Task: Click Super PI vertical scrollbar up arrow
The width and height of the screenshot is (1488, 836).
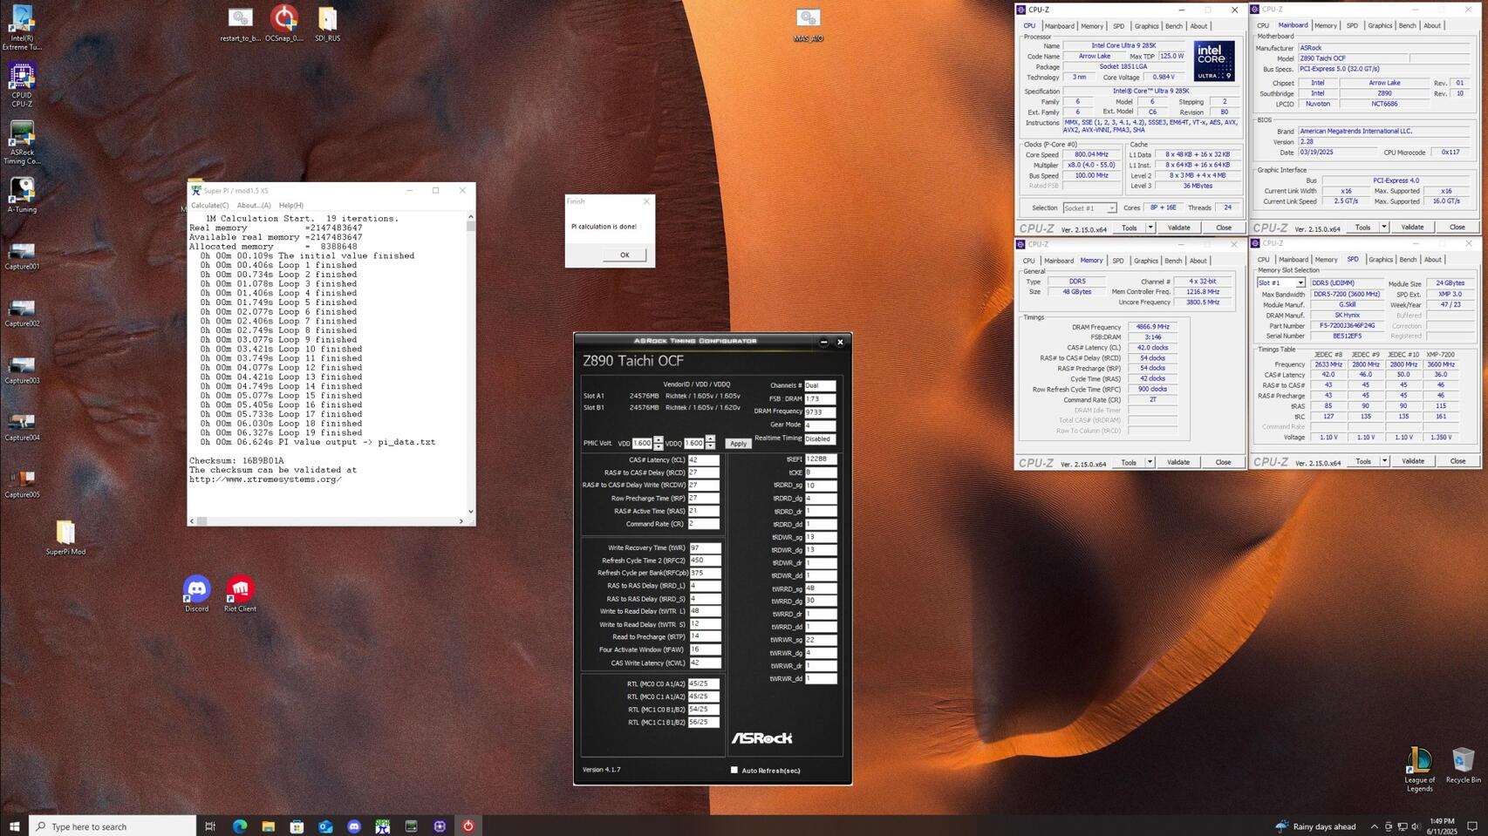Action: pyautogui.click(x=471, y=216)
